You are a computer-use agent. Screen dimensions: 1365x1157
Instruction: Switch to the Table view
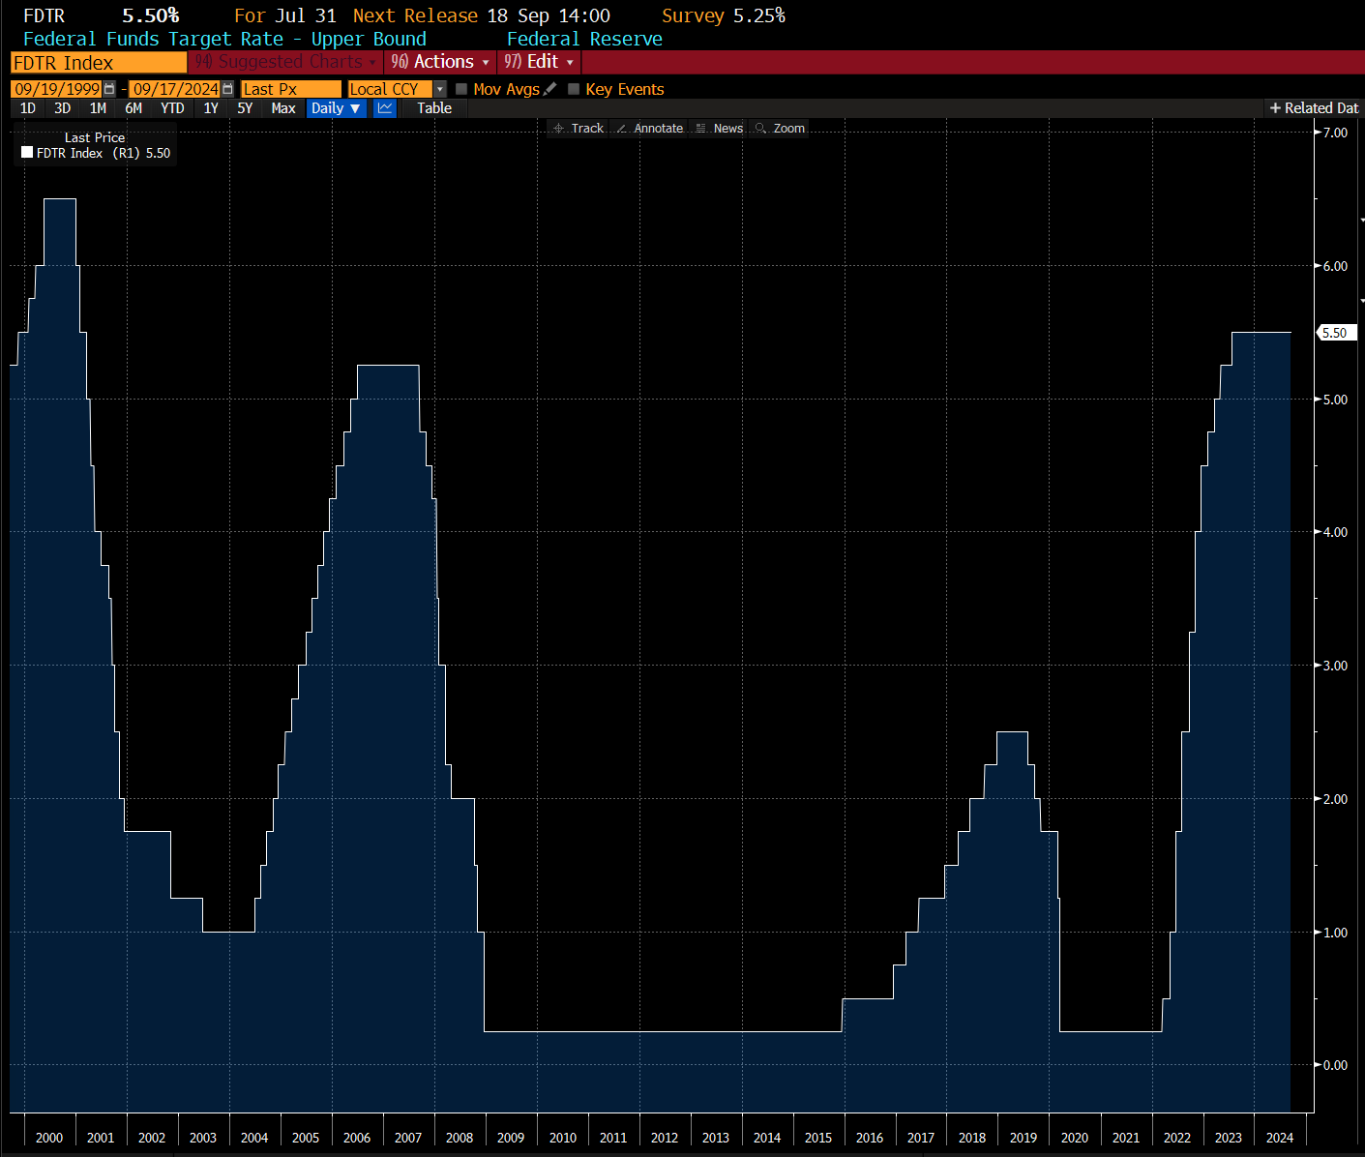434,108
